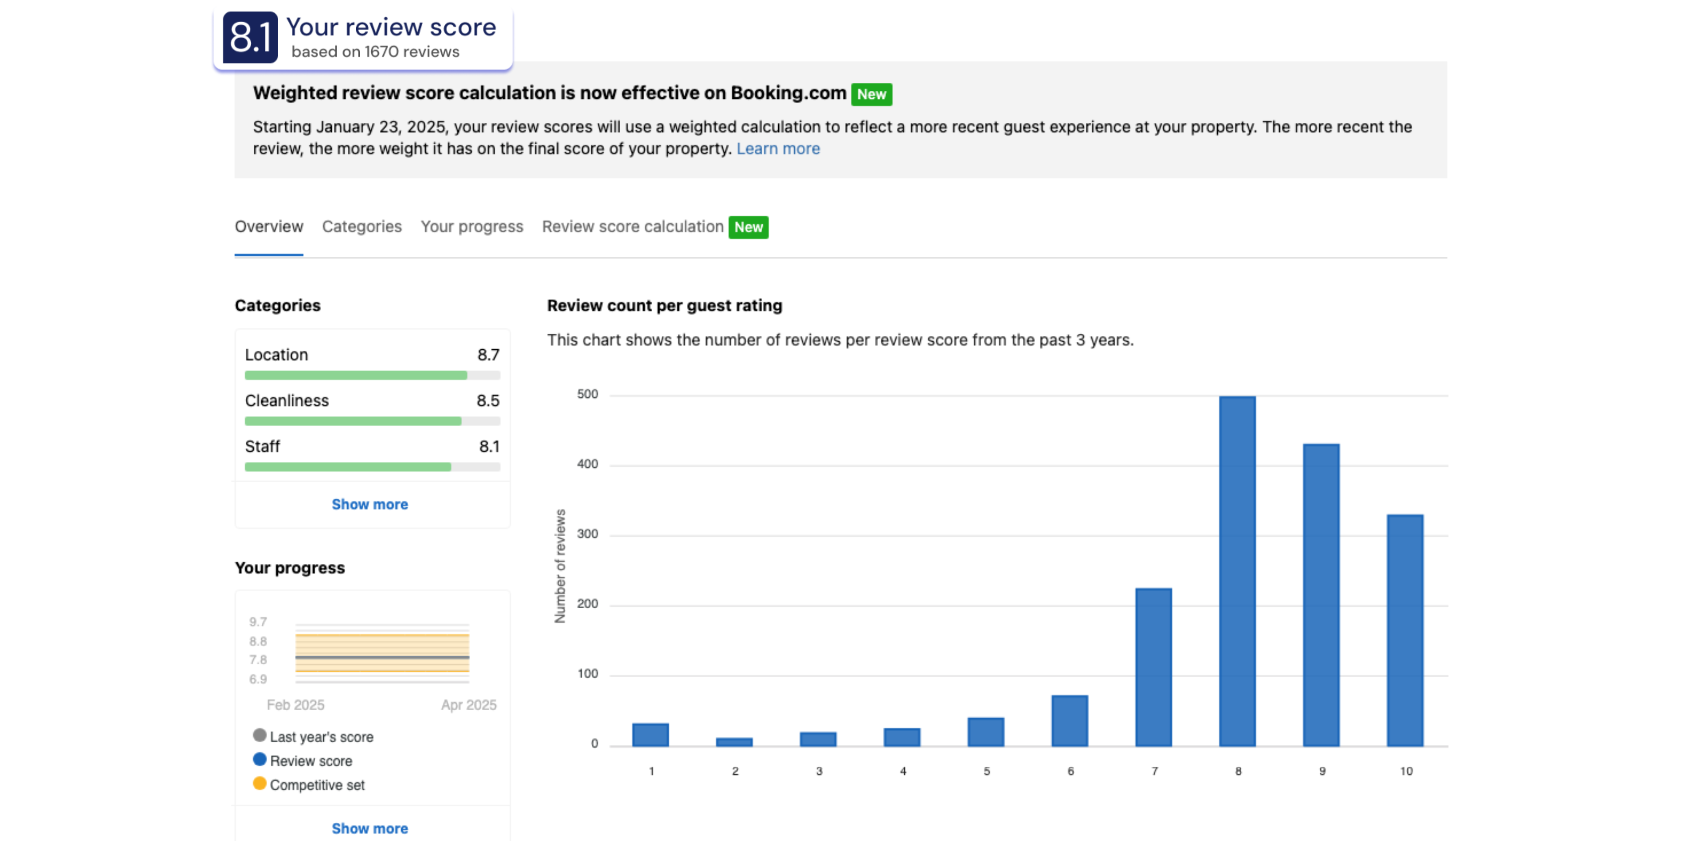
Task: Click the Cleanliness category label
Action: (x=287, y=400)
